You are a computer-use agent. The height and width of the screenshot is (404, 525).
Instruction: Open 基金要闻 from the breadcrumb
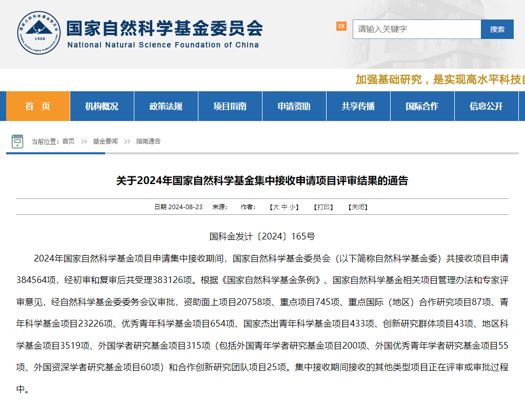[104, 141]
